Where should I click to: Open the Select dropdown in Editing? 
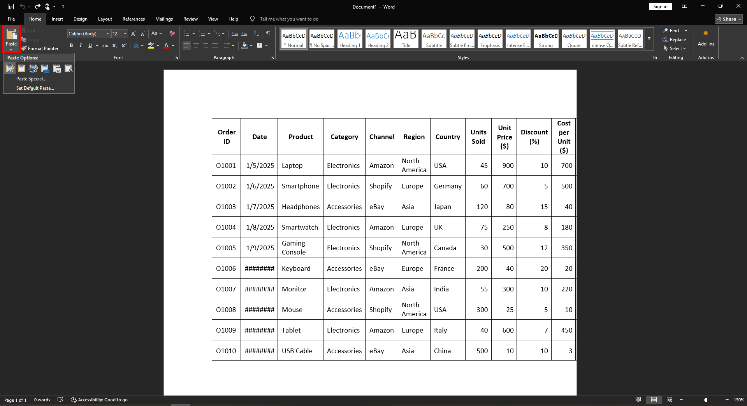[675, 49]
